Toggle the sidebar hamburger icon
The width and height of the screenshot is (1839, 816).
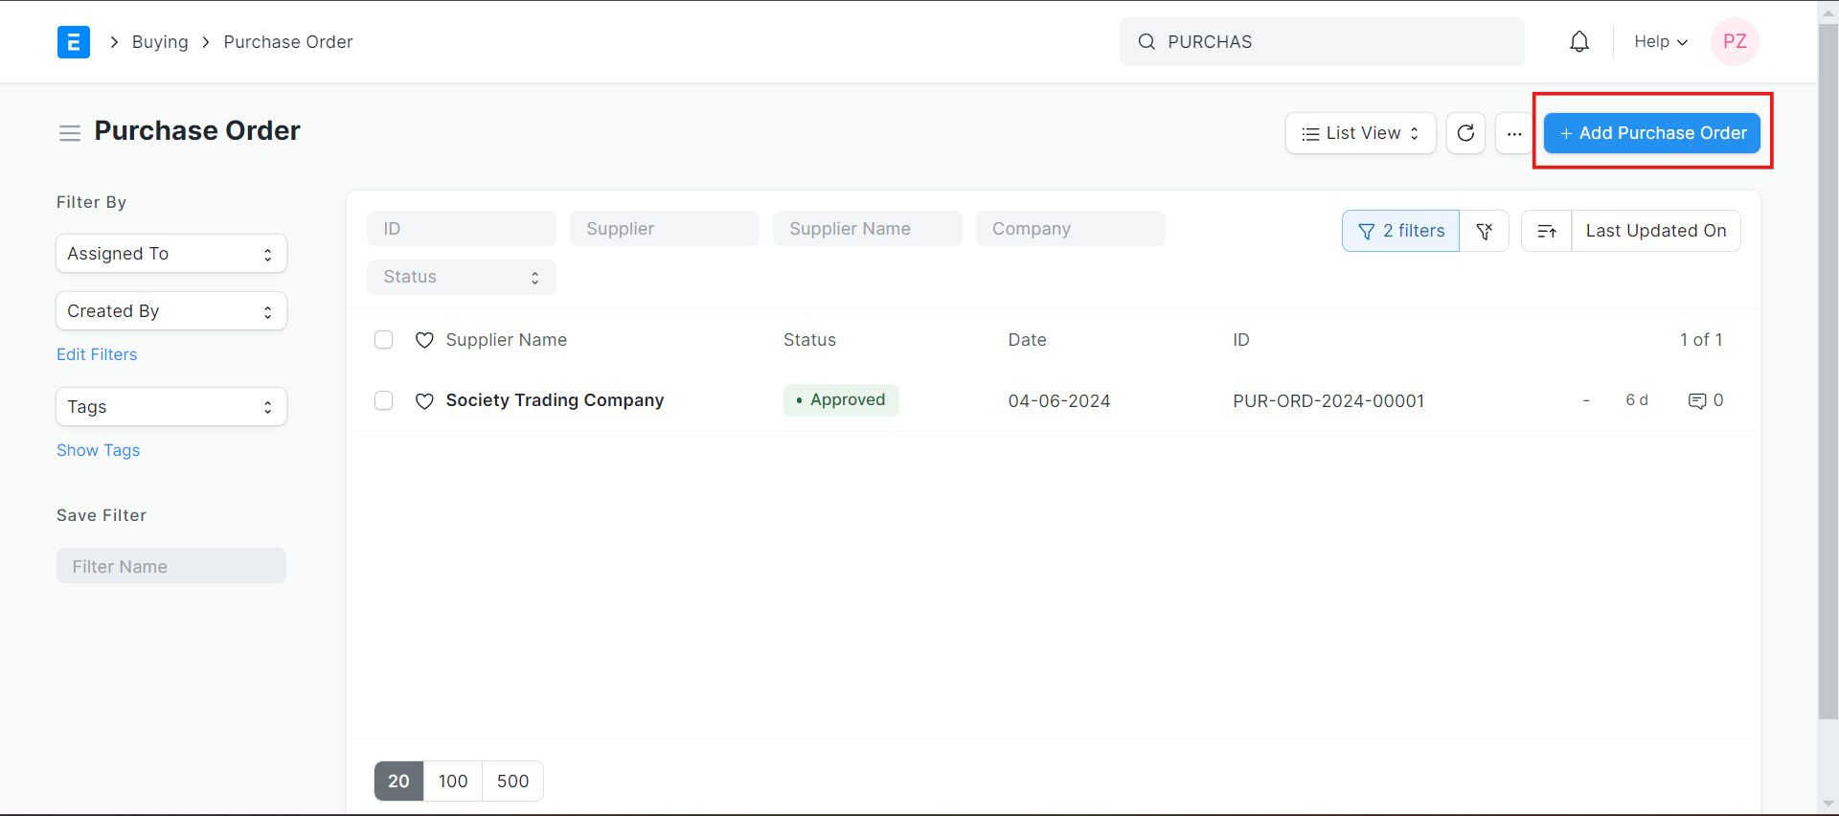[x=70, y=133]
